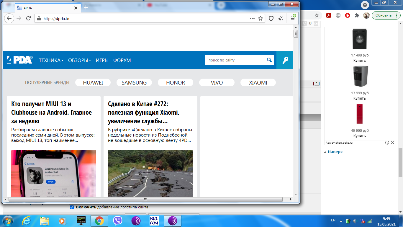Screen dimensions: 403x227
Task: Open the Chrome tab search dropdown arrow
Action: tap(365, 5)
